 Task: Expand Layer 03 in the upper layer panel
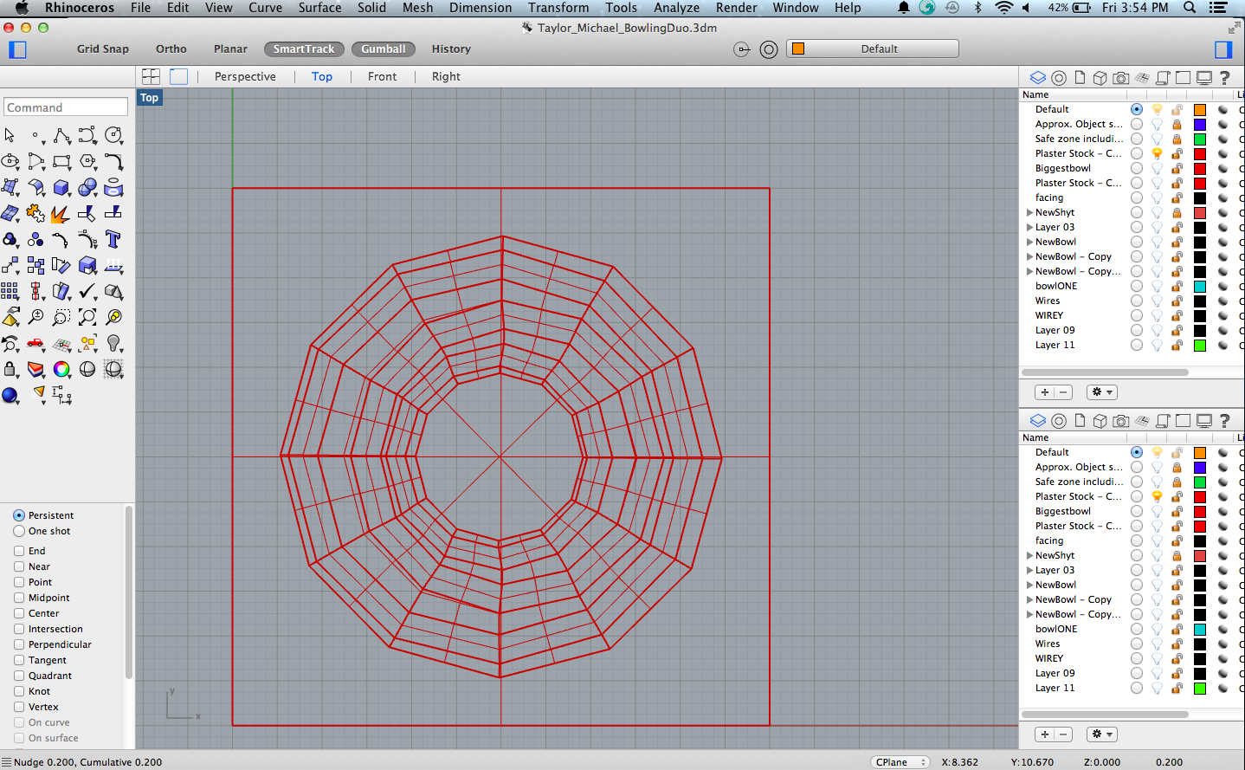click(x=1029, y=227)
